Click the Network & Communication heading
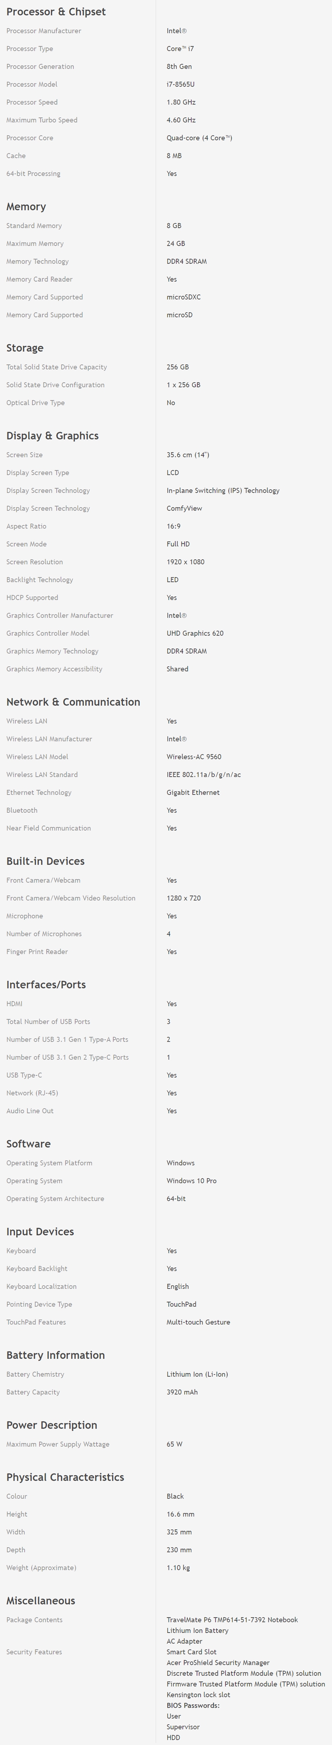This screenshot has height=1745, width=332. coord(73,703)
